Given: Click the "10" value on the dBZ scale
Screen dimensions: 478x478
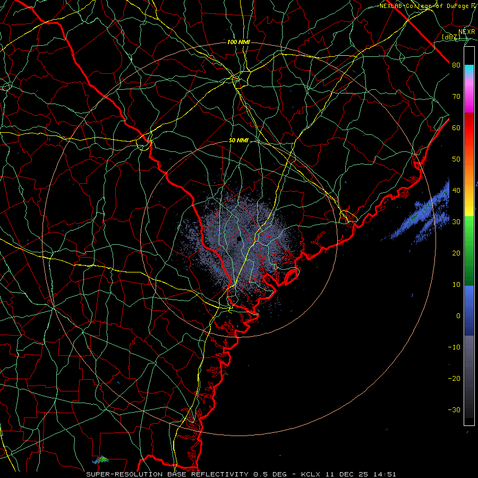Looking at the screenshot, I should 456,285.
